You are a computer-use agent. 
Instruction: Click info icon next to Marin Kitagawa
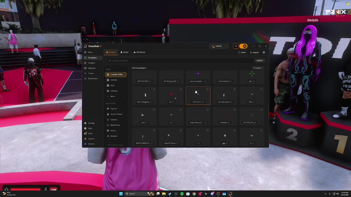(x=151, y=102)
